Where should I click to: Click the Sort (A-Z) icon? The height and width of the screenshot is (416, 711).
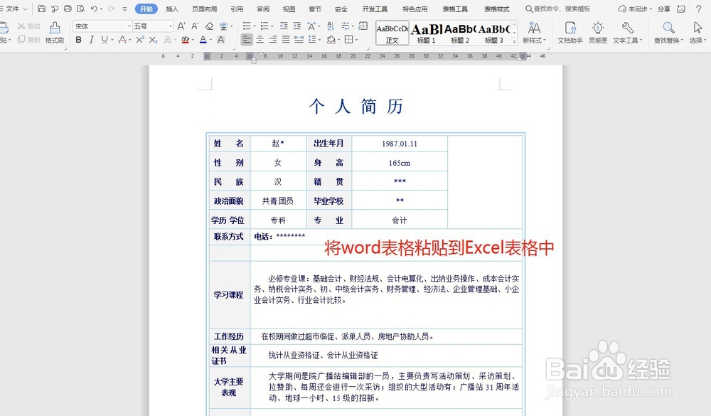pos(331,26)
